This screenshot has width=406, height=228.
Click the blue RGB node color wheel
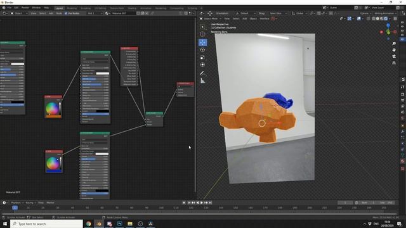click(53, 163)
